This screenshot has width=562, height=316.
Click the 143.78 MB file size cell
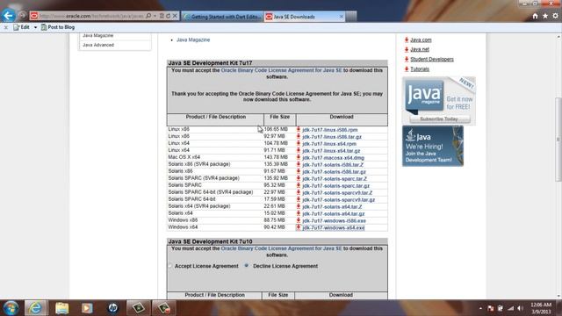coord(276,157)
